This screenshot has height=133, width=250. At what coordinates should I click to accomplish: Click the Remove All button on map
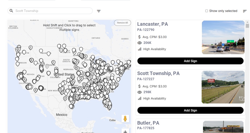point(122,23)
